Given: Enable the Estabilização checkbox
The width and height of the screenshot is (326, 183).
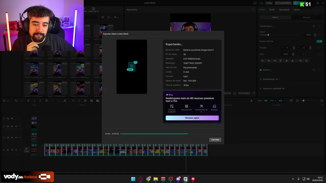Looking at the screenshot, I should tap(261, 79).
